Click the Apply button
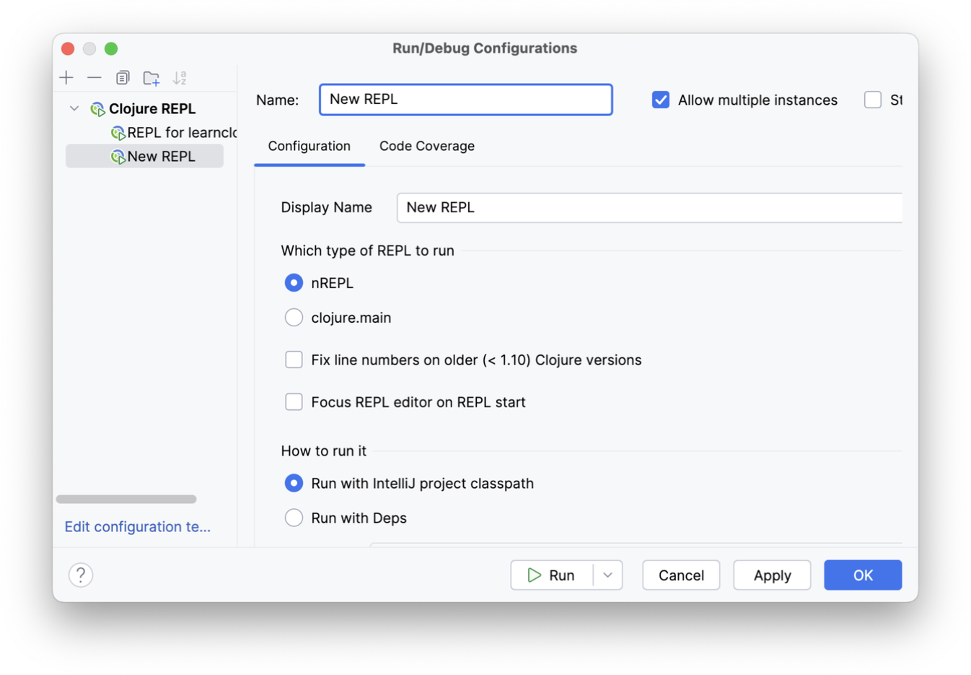971x675 pixels. pyautogui.click(x=772, y=575)
